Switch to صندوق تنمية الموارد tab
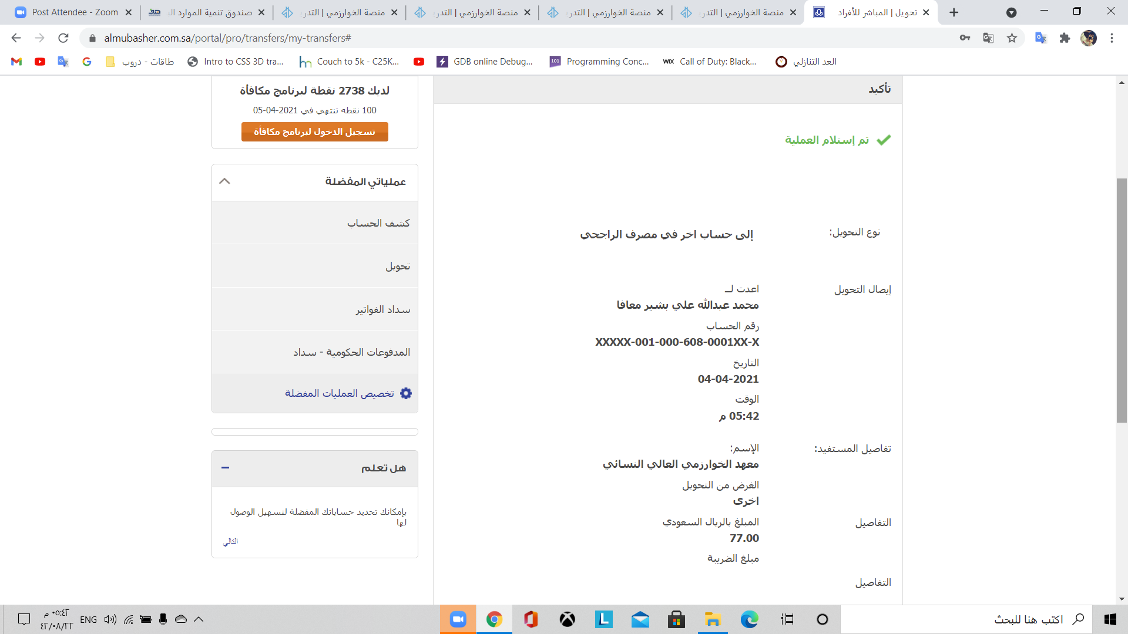The image size is (1128, 634). click(x=207, y=12)
